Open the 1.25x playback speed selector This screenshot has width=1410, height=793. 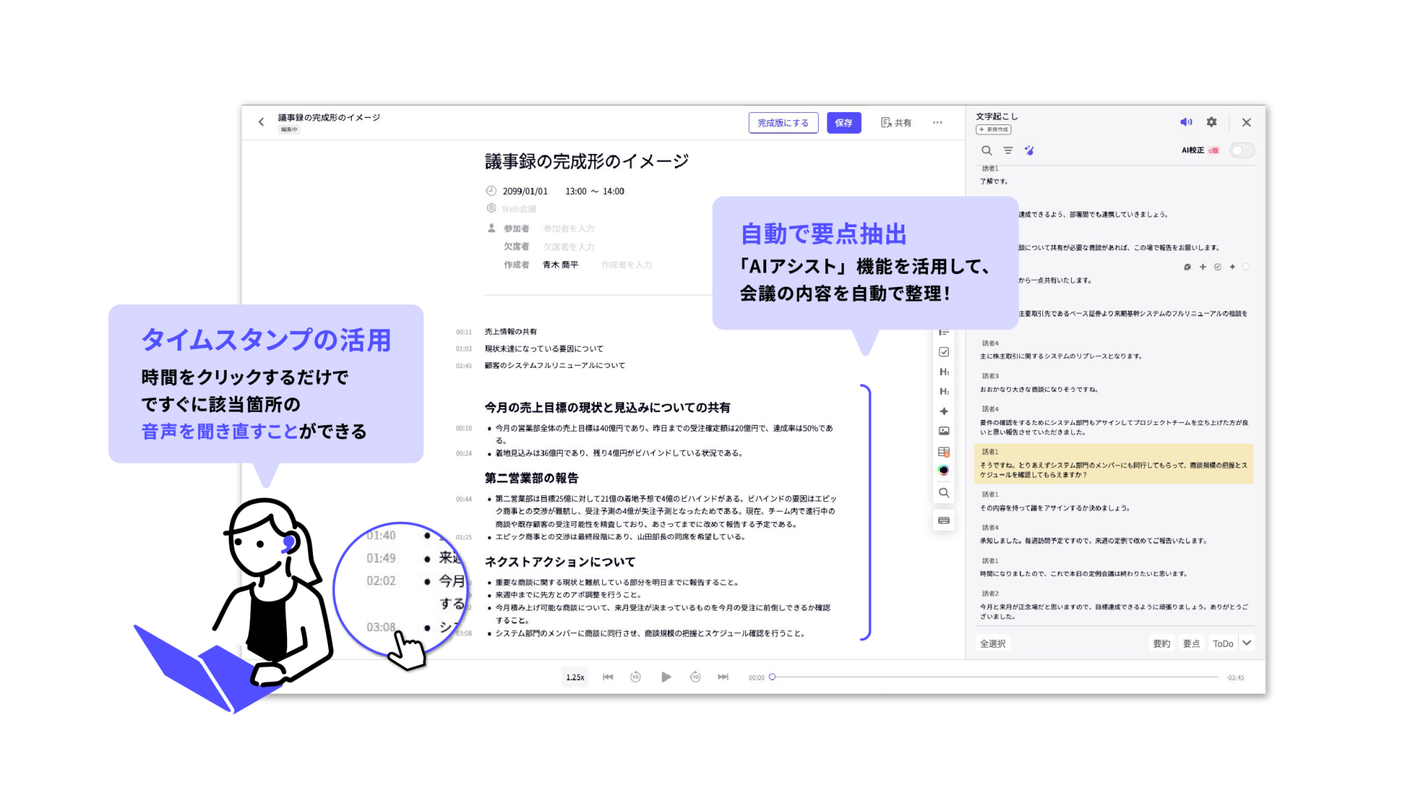(575, 677)
